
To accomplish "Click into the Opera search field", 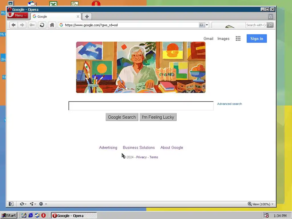I will pyautogui.click(x=256, y=25).
